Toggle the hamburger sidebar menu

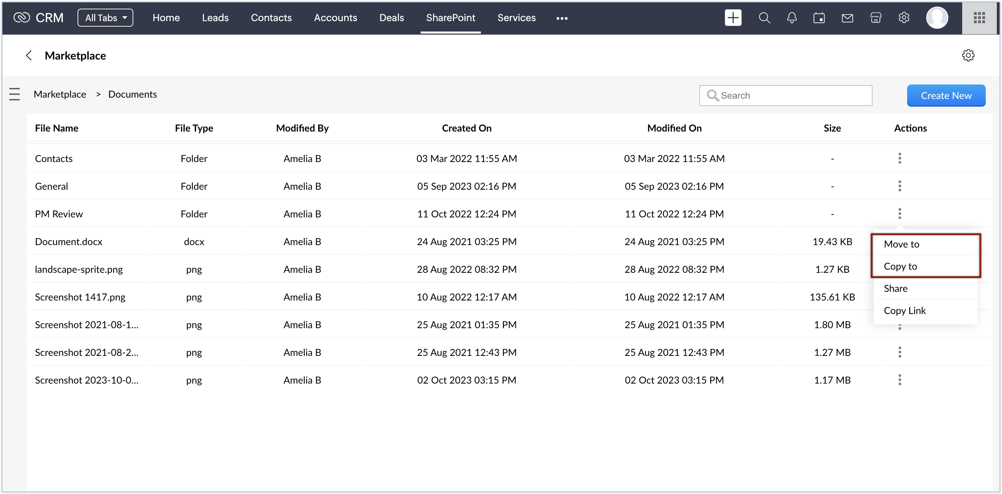pos(15,94)
